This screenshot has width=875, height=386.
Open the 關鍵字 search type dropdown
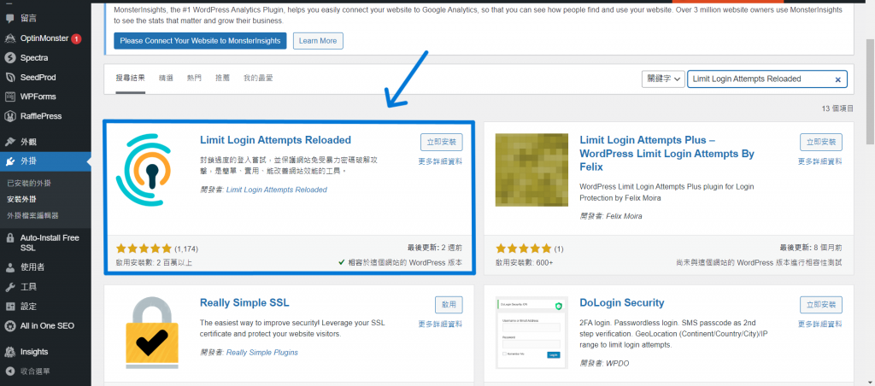click(x=663, y=79)
